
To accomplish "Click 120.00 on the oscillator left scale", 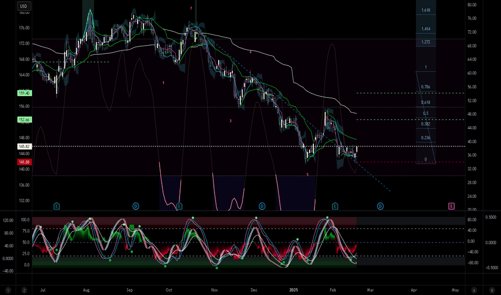I will pos(8,220).
